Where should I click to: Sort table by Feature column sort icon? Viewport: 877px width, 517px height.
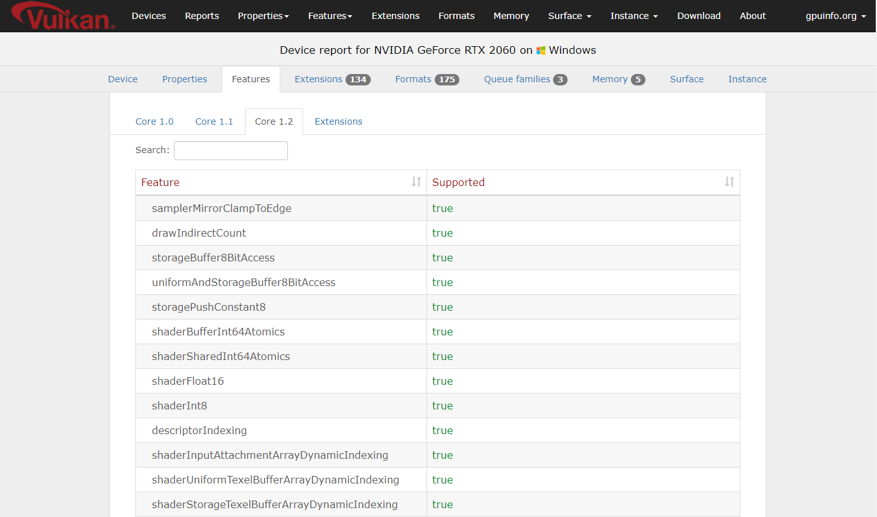[416, 182]
